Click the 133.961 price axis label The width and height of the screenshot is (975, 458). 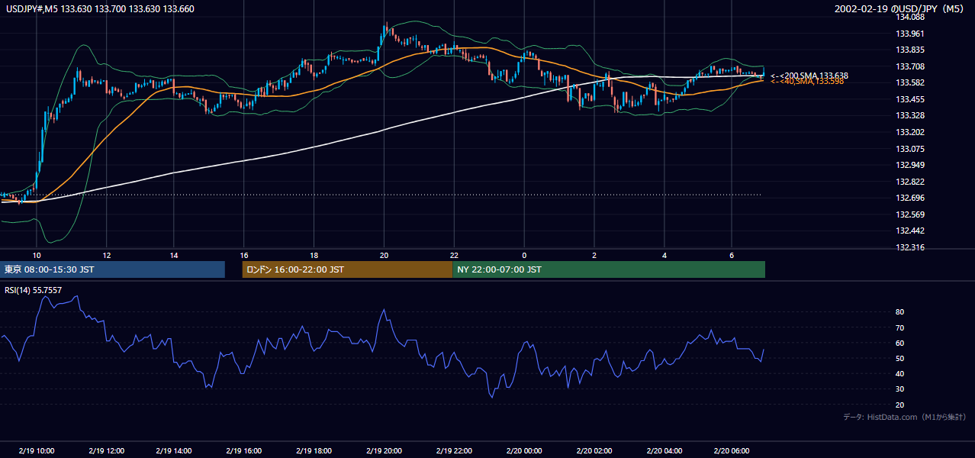pyautogui.click(x=911, y=34)
